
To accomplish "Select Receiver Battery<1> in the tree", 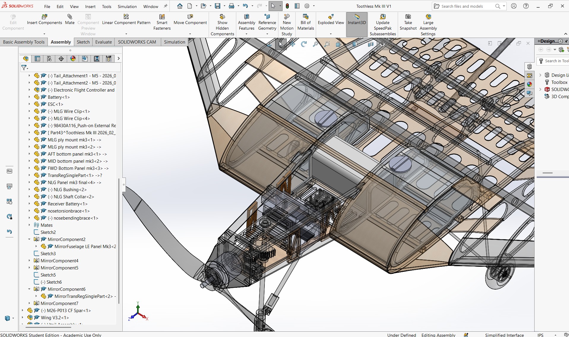I will (68, 204).
